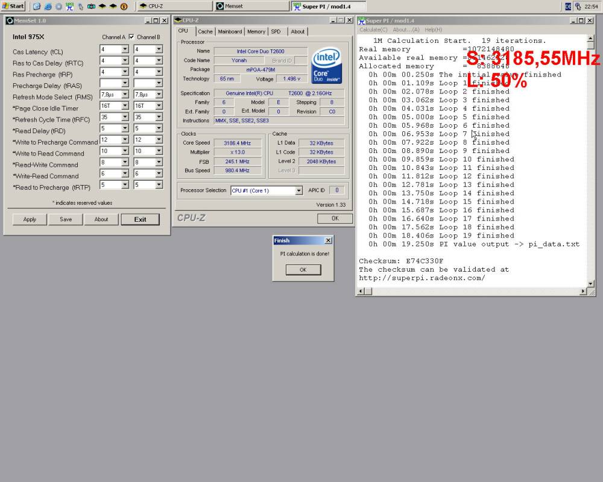Open the Cas Latency (tCL) Channel B dropdown

(159, 49)
